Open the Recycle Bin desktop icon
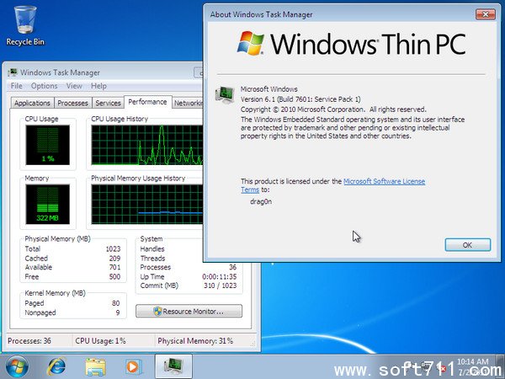Viewport: 505px width, 379px height. 25,26
